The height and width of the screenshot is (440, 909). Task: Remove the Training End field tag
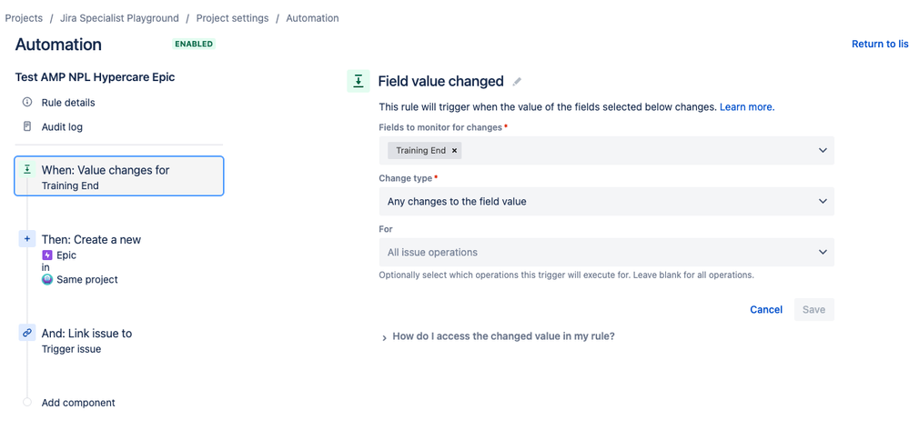pos(455,151)
